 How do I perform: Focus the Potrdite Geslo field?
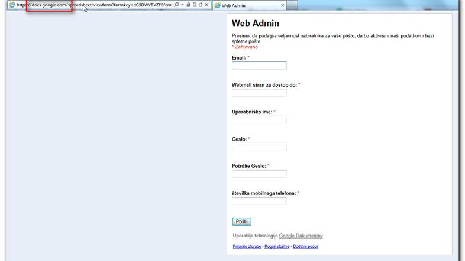[x=259, y=174]
